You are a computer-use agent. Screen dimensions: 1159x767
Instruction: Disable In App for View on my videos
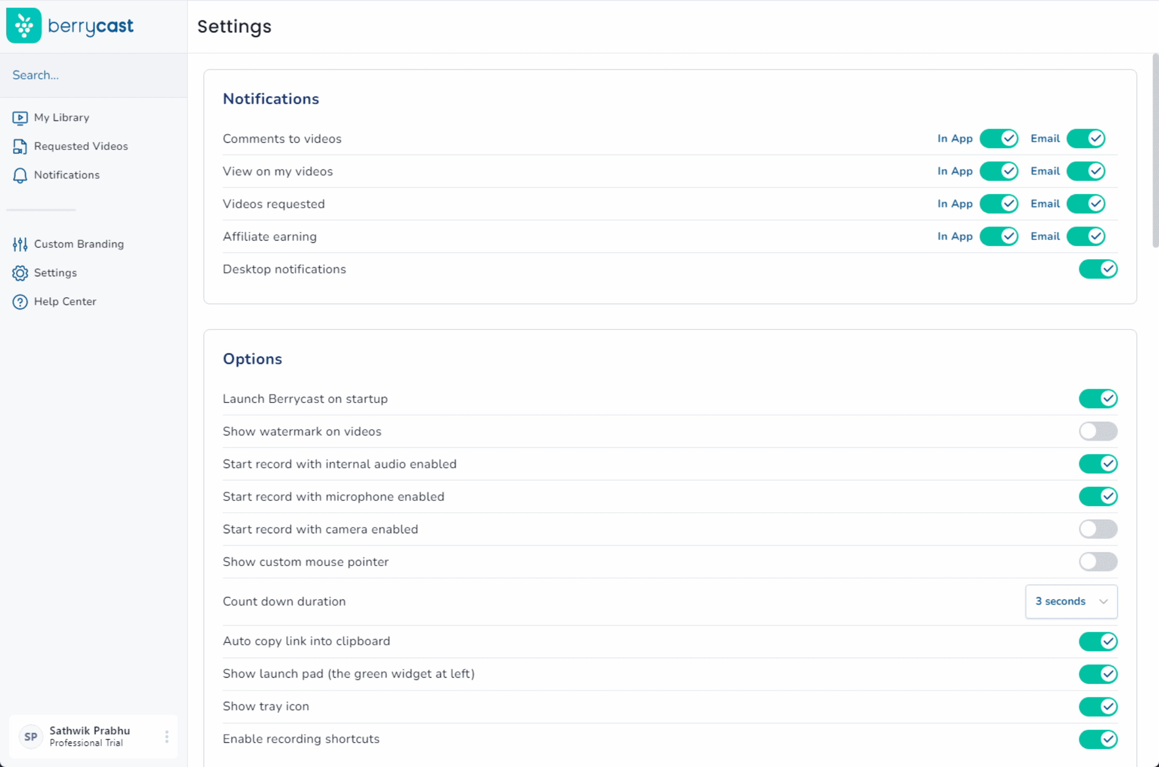coord(999,171)
